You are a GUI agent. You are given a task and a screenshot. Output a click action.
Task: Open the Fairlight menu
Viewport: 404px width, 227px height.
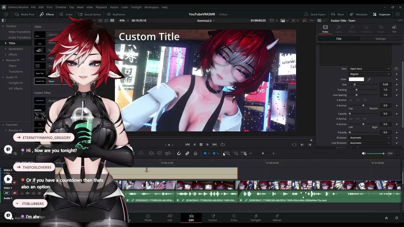136,7
